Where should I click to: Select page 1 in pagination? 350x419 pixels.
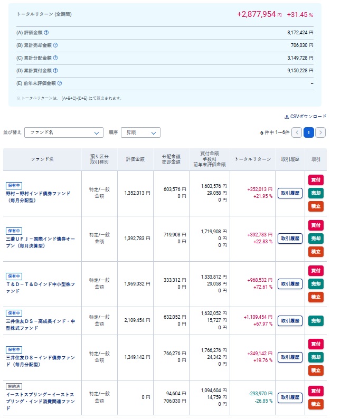[x=309, y=132]
